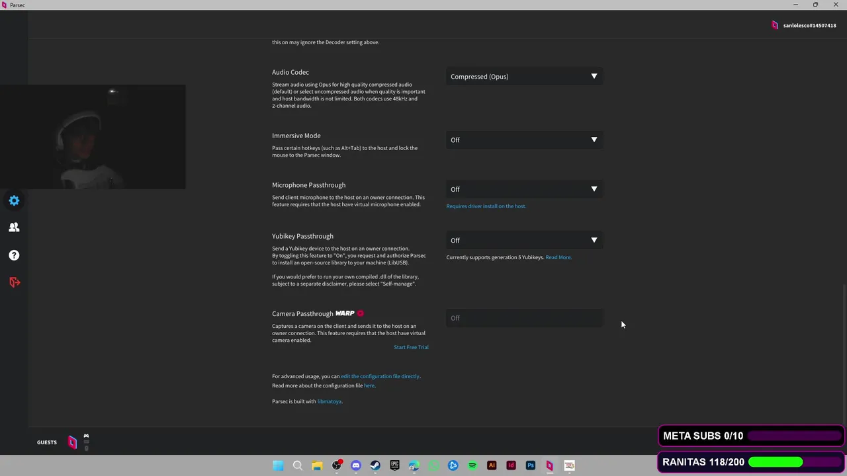Viewport: 847px width, 476px height.
Task: Open the Friends icon in the sidebar
Action: click(x=14, y=227)
